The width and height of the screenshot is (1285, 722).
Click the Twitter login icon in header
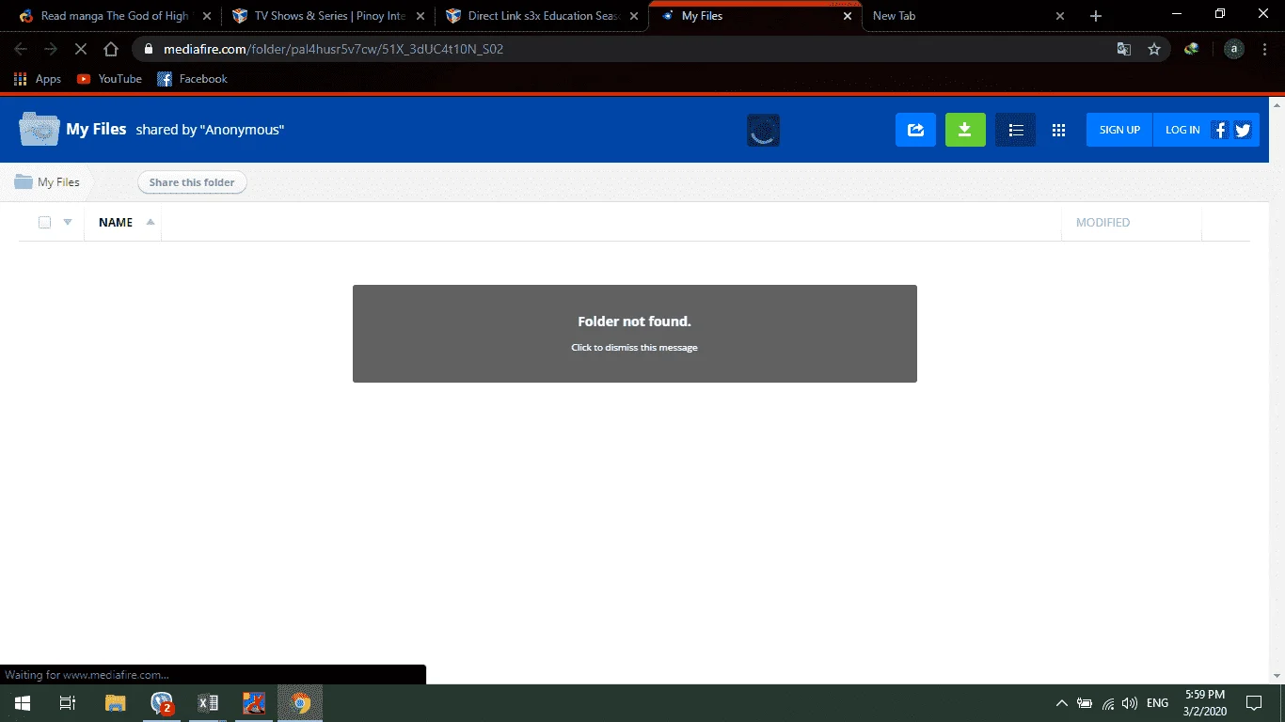pos(1243,130)
